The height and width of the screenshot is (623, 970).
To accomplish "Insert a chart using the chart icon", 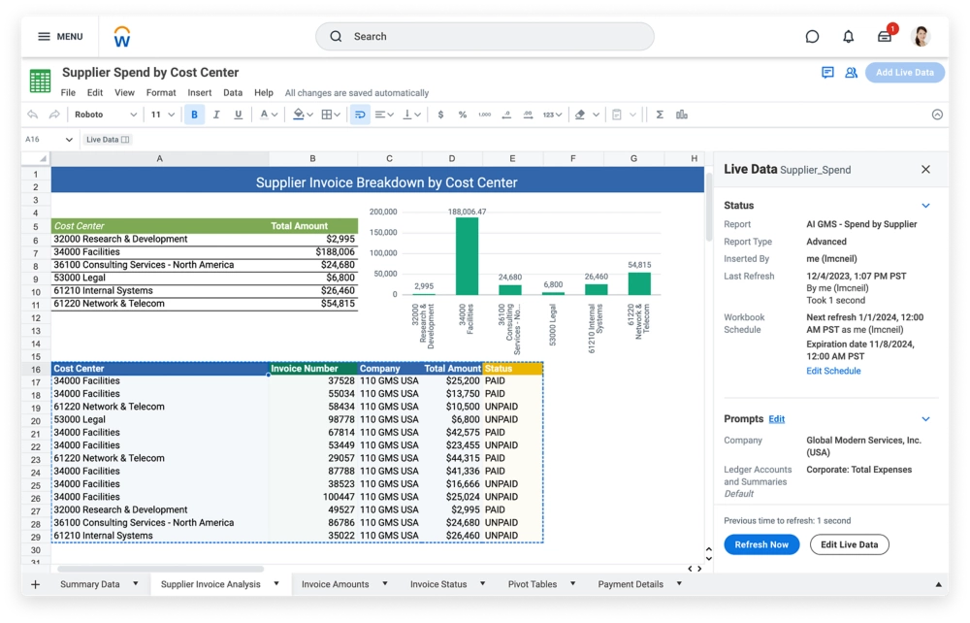I will [682, 115].
